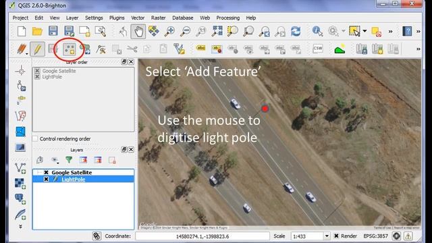
Task: Click the Add group icon in Layers panel
Action: point(39,160)
